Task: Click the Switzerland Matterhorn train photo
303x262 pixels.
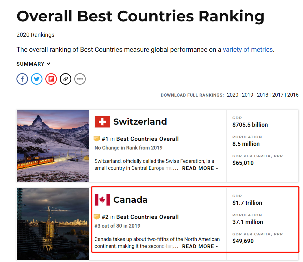Action: (x=53, y=146)
